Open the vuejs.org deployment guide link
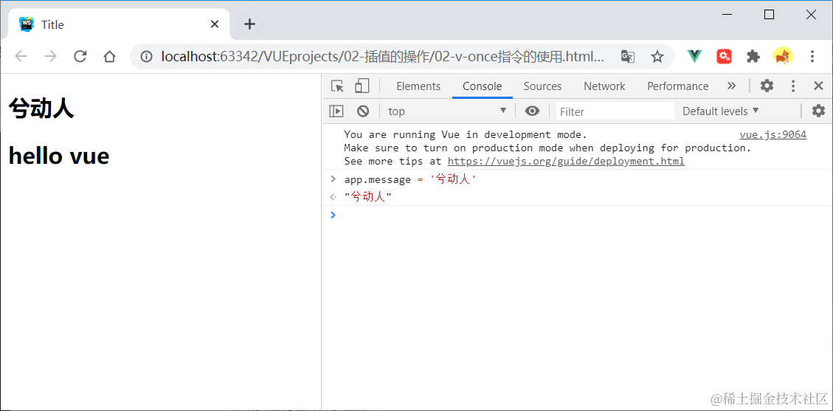 (x=566, y=161)
